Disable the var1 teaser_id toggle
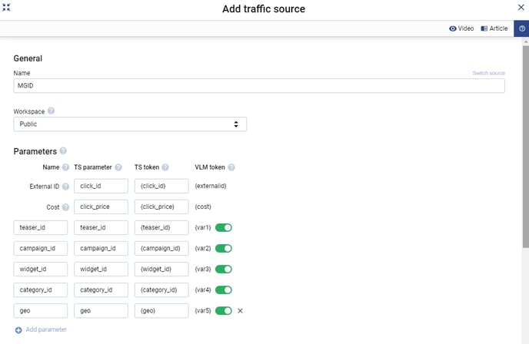The width and height of the screenshot is (529, 344). click(x=223, y=228)
